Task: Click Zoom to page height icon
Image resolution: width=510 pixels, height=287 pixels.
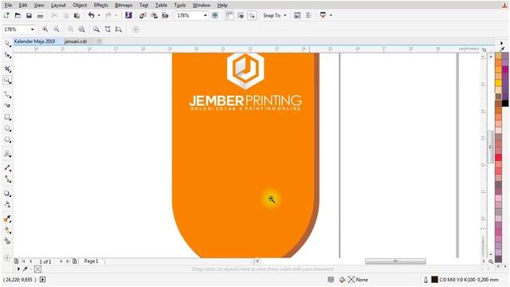Action: (119, 29)
